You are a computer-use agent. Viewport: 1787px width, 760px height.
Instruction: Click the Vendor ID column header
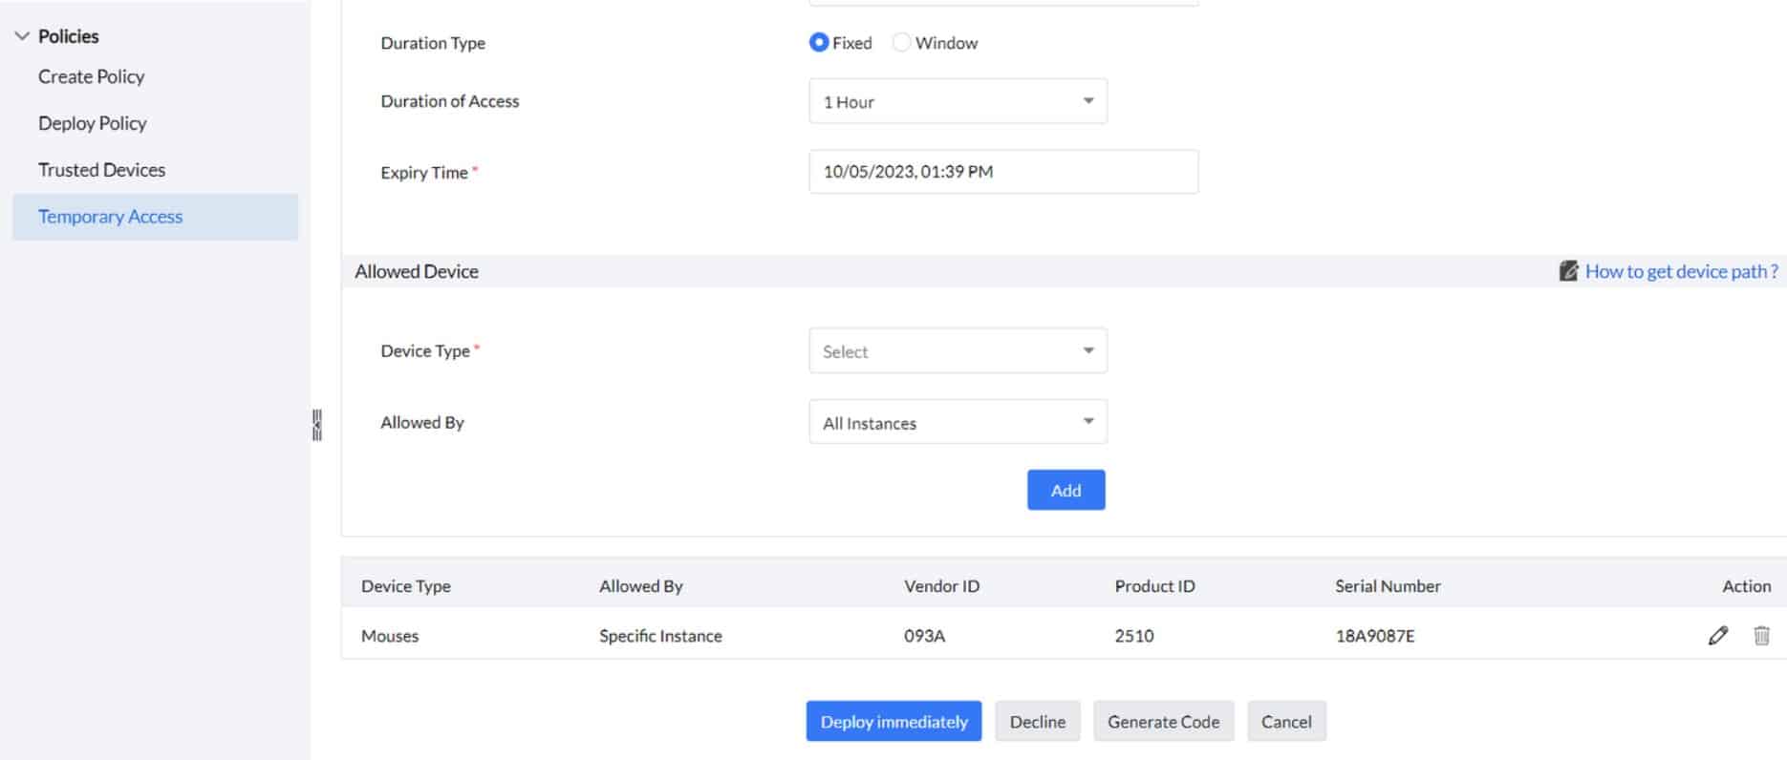(941, 586)
